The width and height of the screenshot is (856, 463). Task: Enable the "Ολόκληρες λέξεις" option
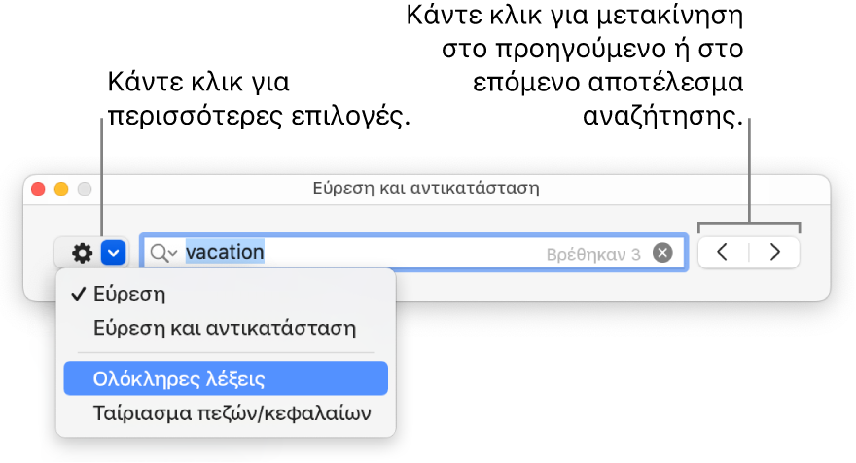click(x=179, y=378)
